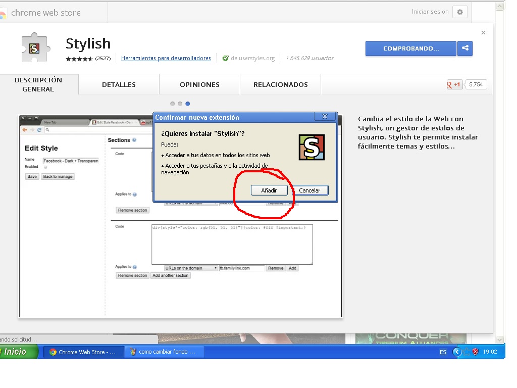Click the Añadir button in the dialog
This screenshot has height=388, width=517.
tap(269, 190)
